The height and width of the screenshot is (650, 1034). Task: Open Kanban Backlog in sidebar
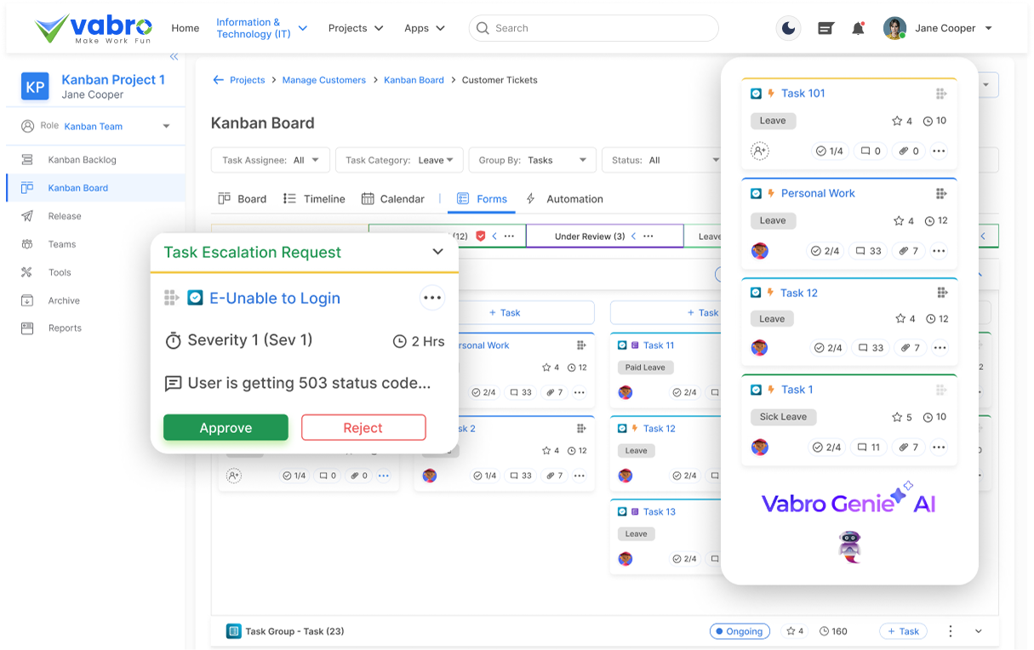click(82, 160)
